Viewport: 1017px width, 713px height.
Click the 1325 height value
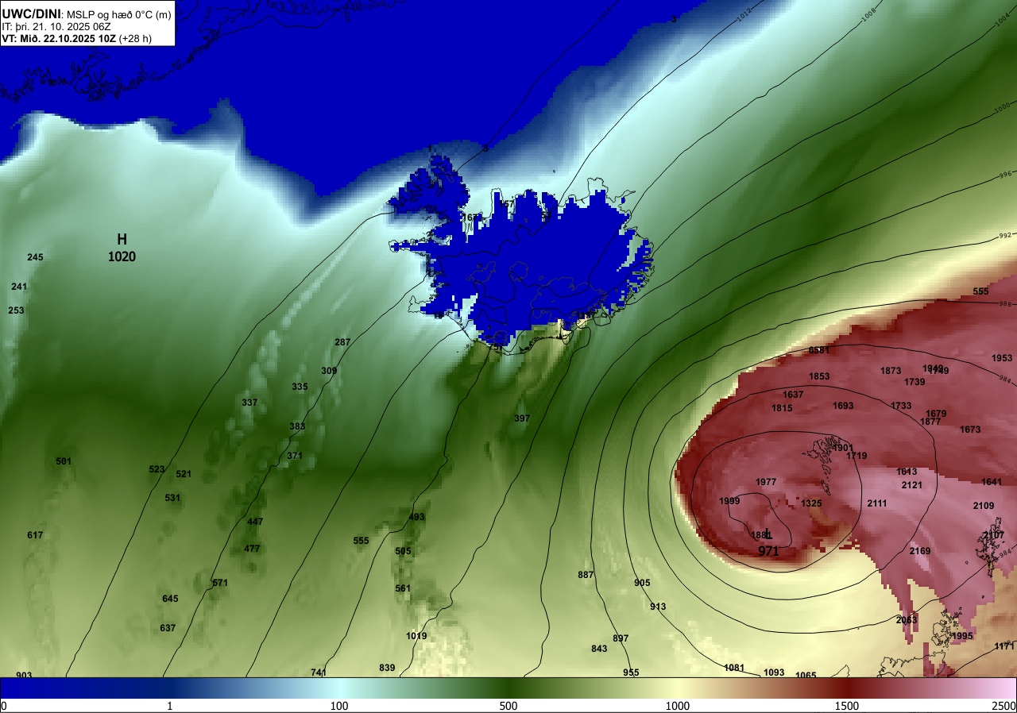tap(811, 503)
